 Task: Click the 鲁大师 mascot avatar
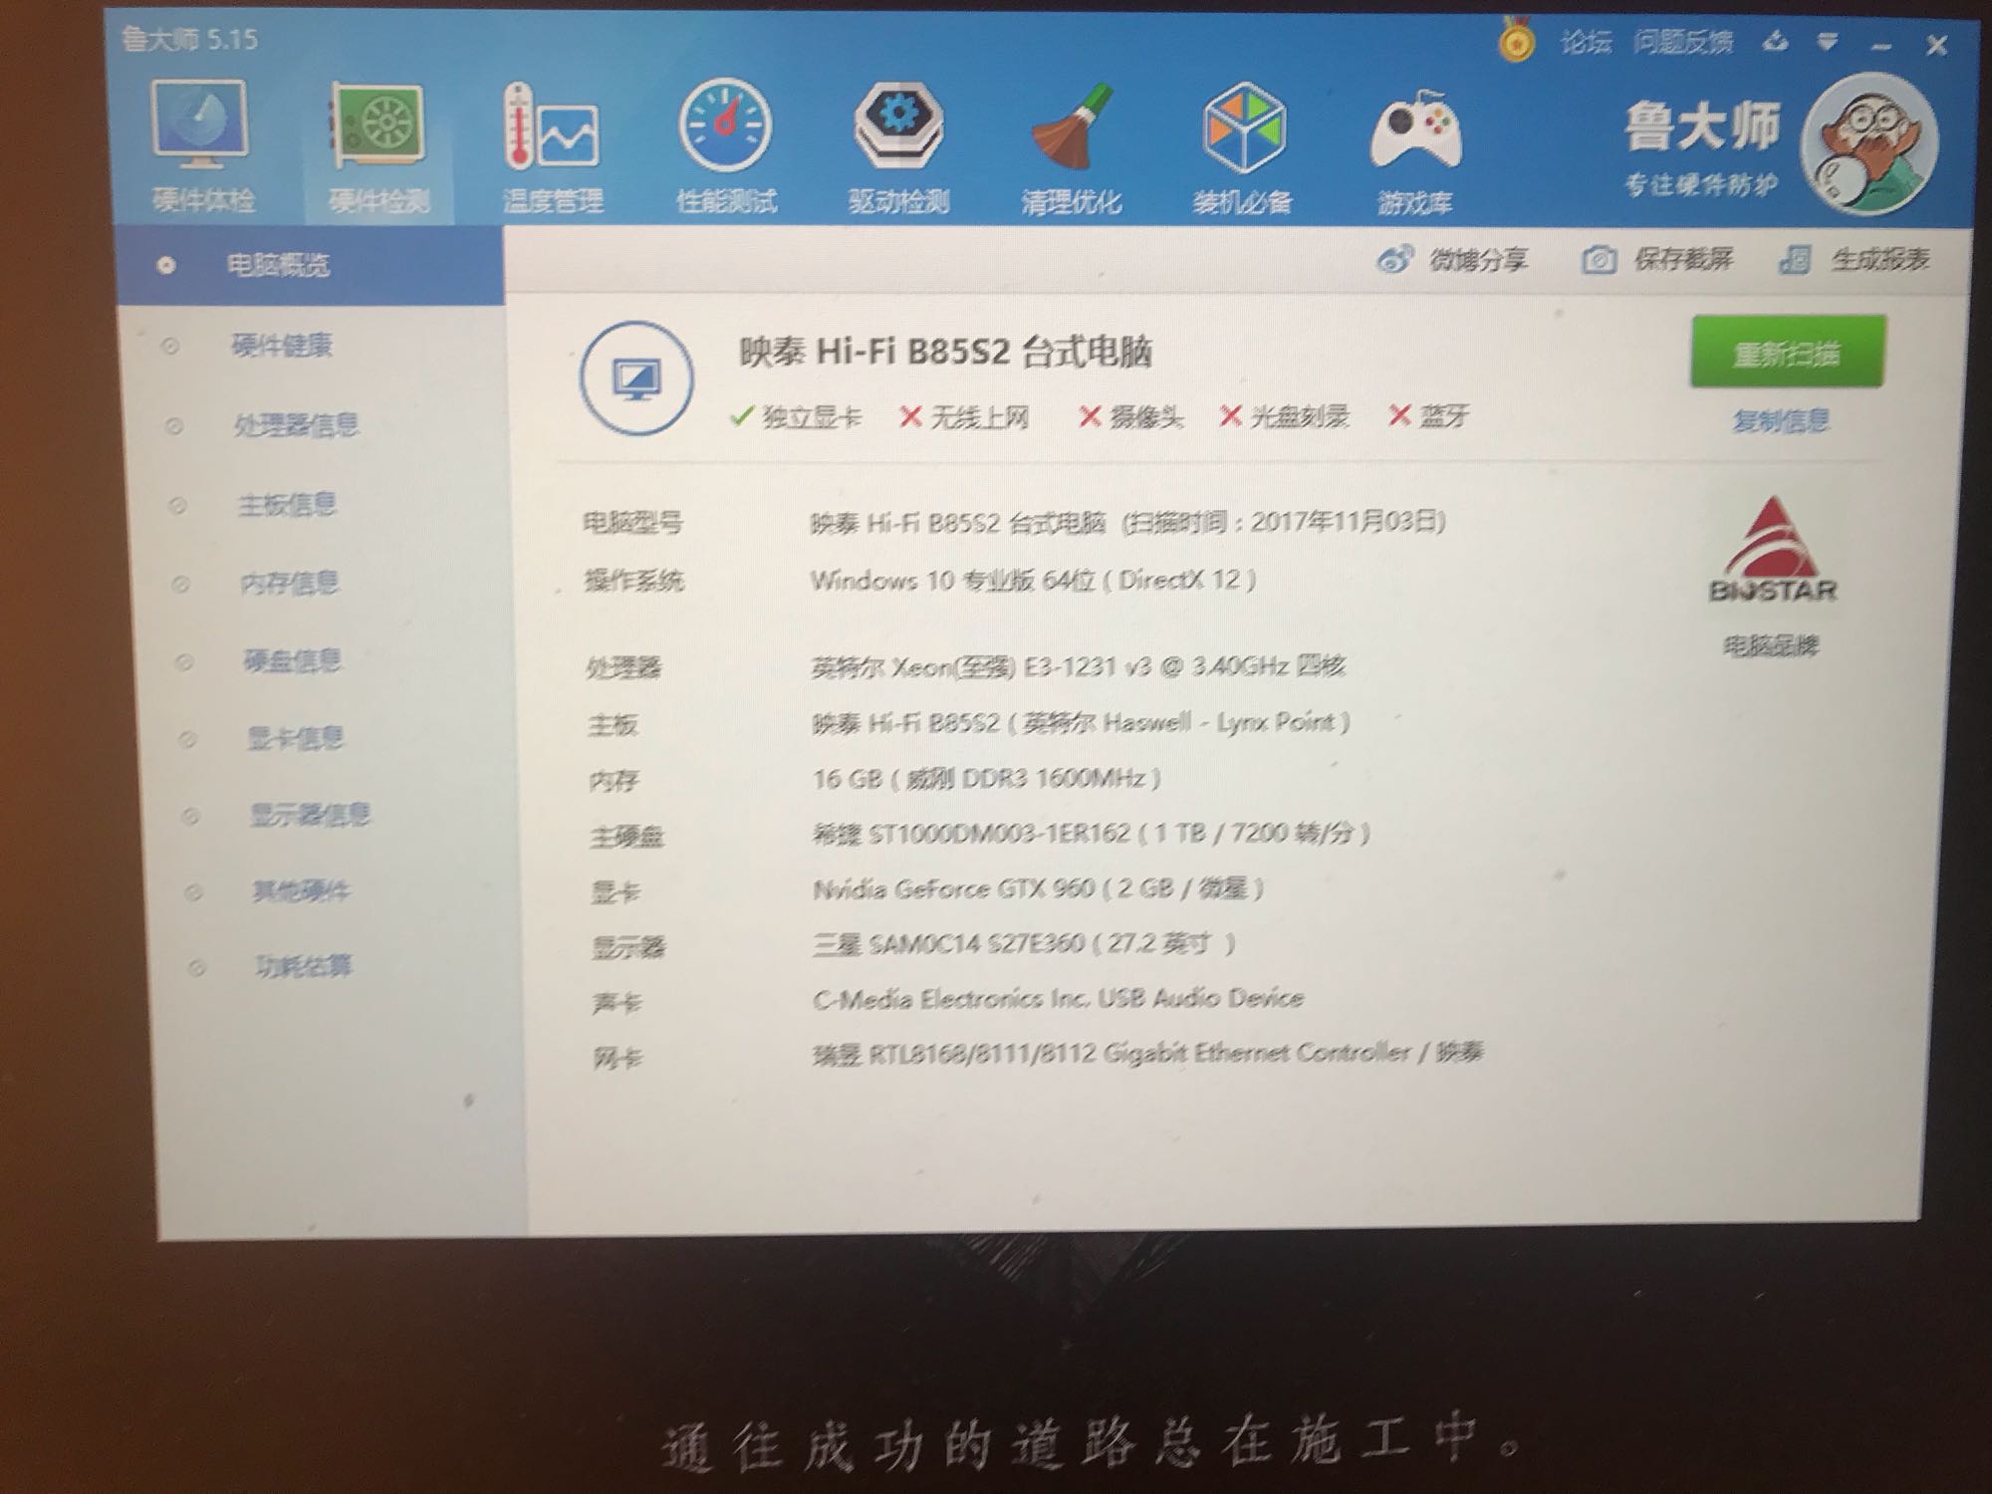1868,144
